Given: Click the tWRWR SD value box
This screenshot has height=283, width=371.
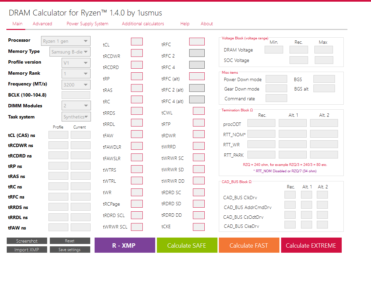Looking at the screenshot, I should pos(199,169).
